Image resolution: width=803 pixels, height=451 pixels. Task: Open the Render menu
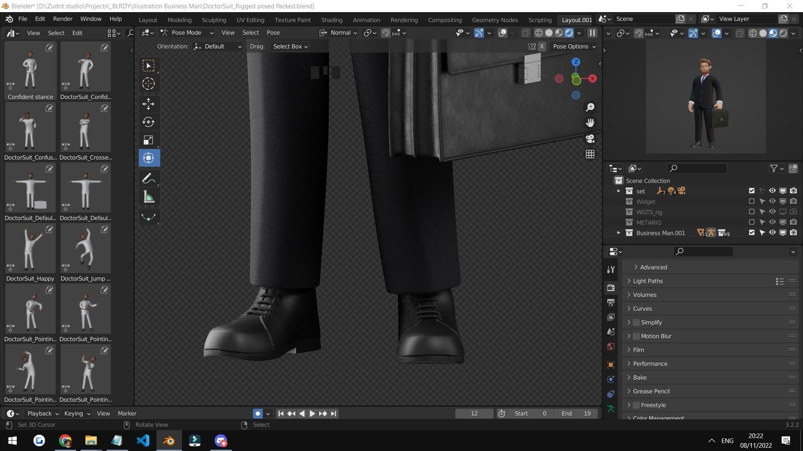point(63,19)
